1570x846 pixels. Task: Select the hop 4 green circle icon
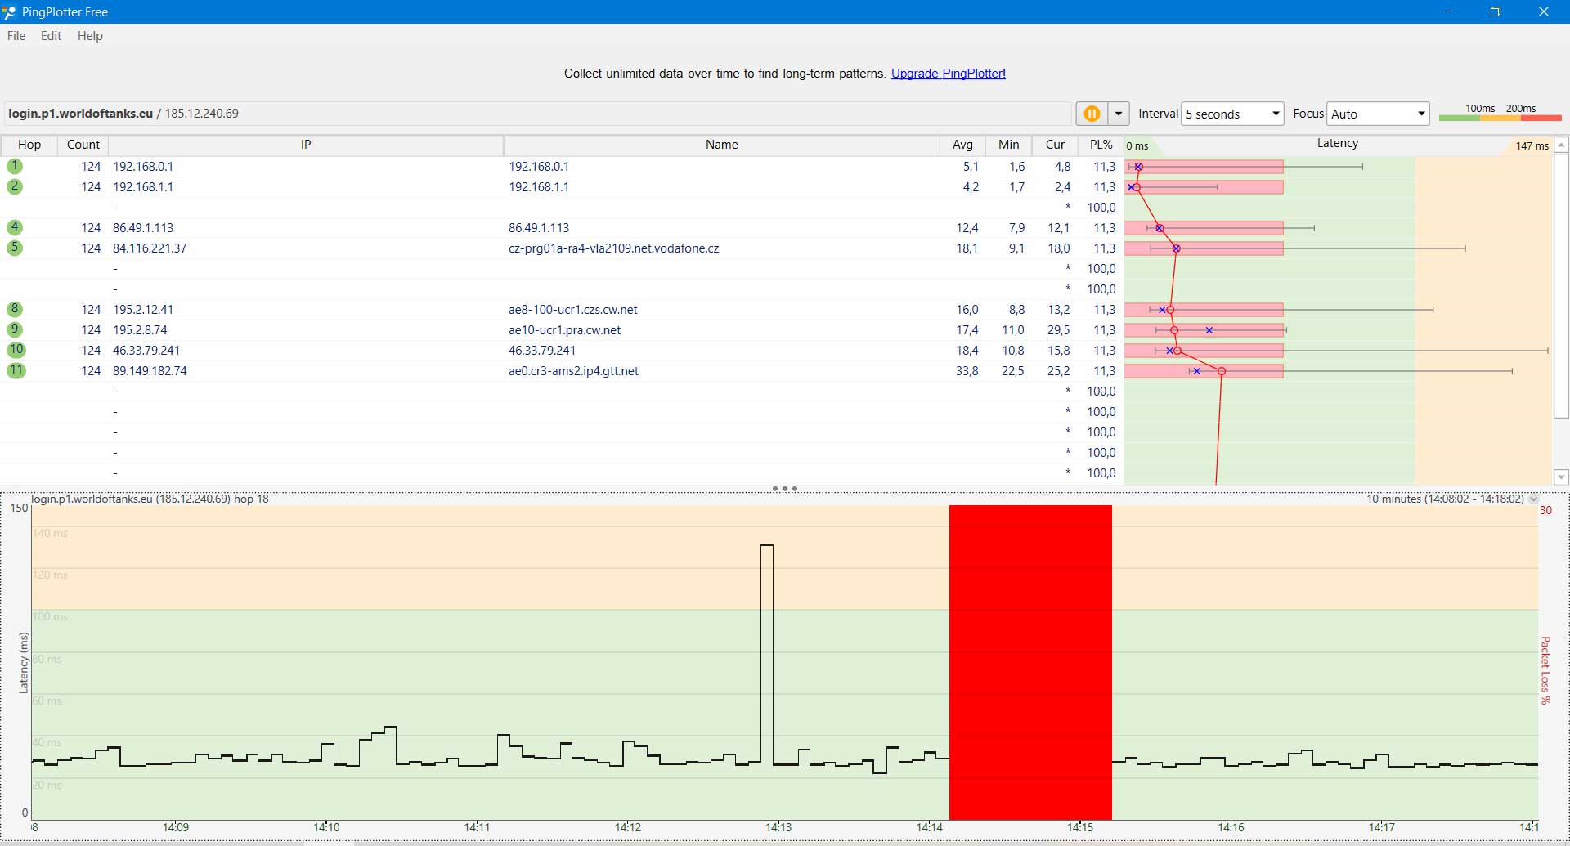pyautogui.click(x=15, y=227)
